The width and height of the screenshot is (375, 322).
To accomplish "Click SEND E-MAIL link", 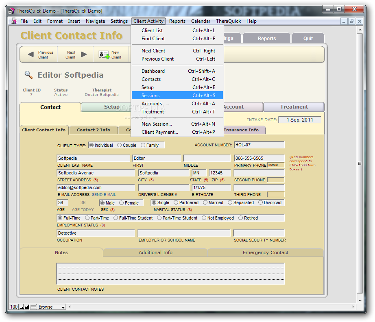I will pos(104,195).
